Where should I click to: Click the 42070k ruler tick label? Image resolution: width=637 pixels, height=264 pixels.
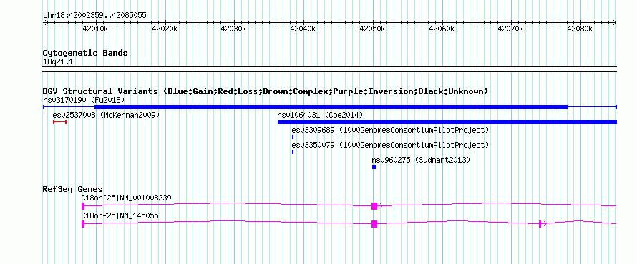coord(510,29)
